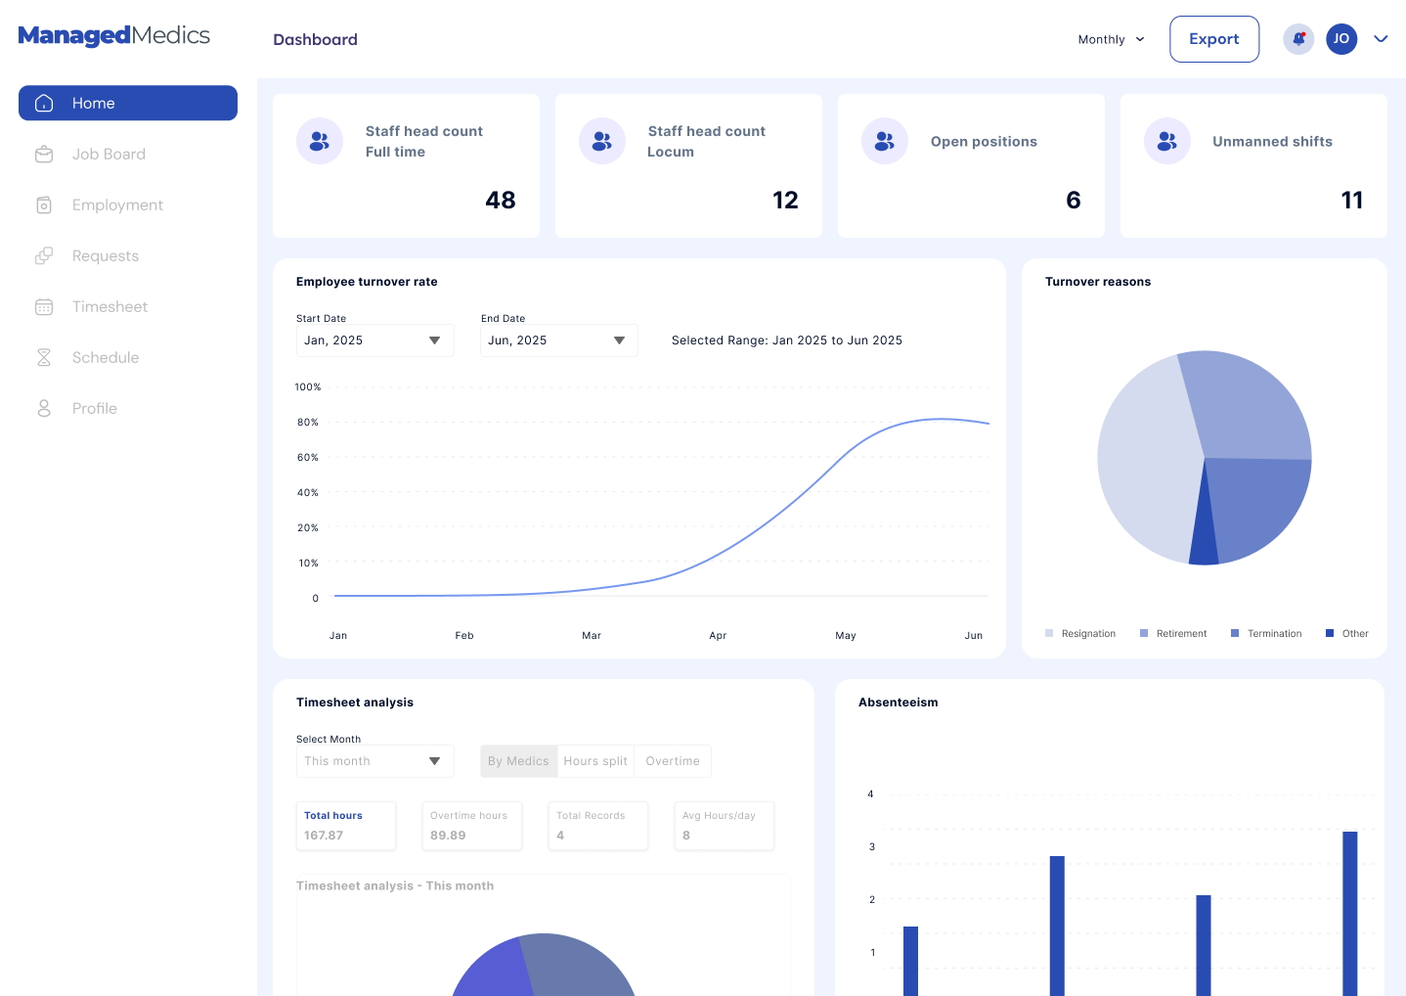Click the JO user avatar
This screenshot has height=996, width=1406.
click(1341, 39)
